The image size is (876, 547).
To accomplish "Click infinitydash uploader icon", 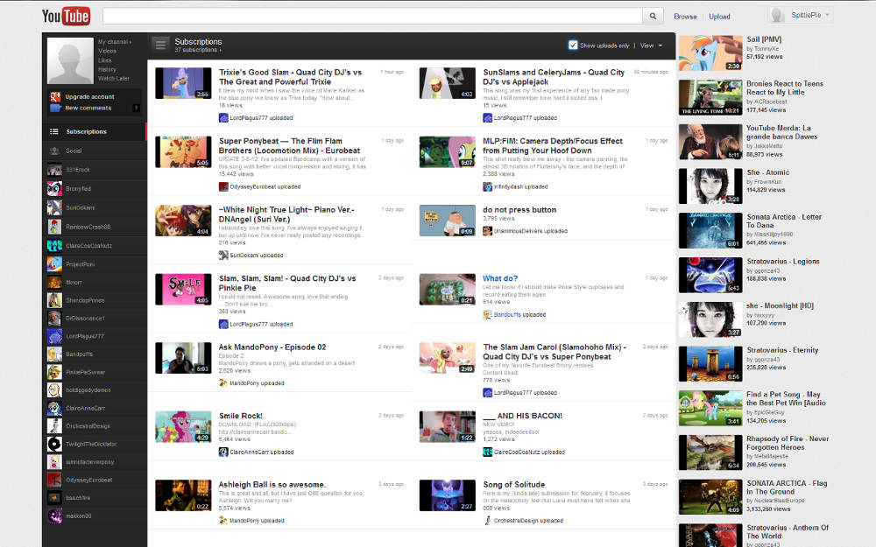I will [x=487, y=186].
